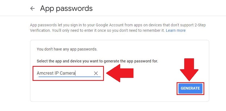The image size is (226, 111).
Task: Click the words "remember it" before Learn more
Action: [x=154, y=30]
